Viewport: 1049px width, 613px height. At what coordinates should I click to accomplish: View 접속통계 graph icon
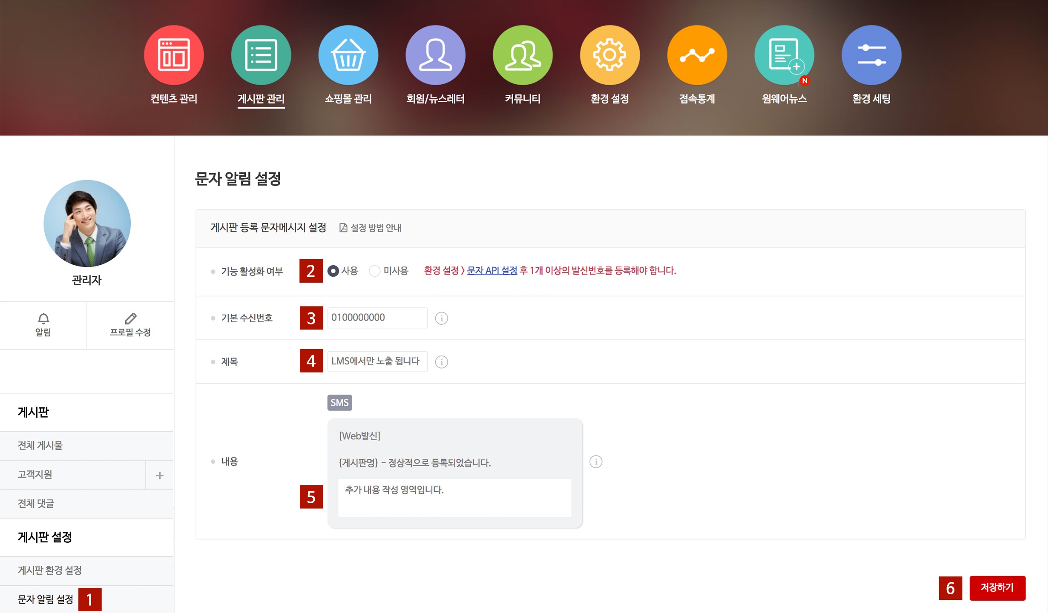pyautogui.click(x=697, y=55)
